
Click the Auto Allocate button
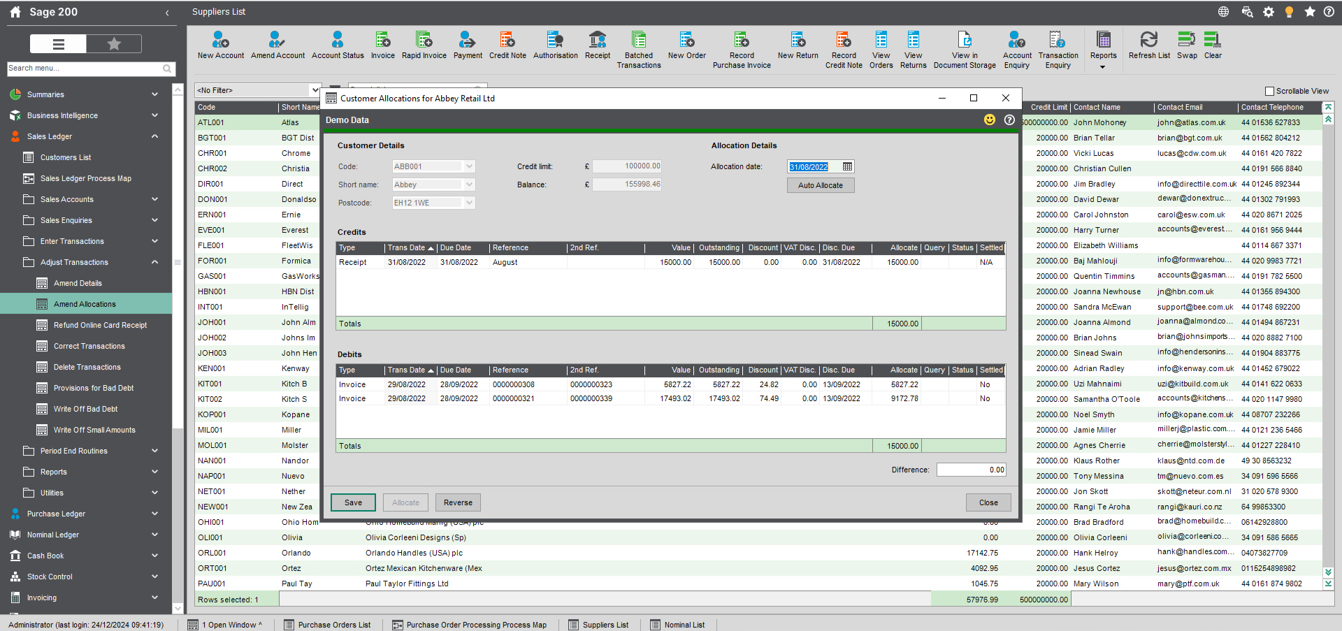820,184
